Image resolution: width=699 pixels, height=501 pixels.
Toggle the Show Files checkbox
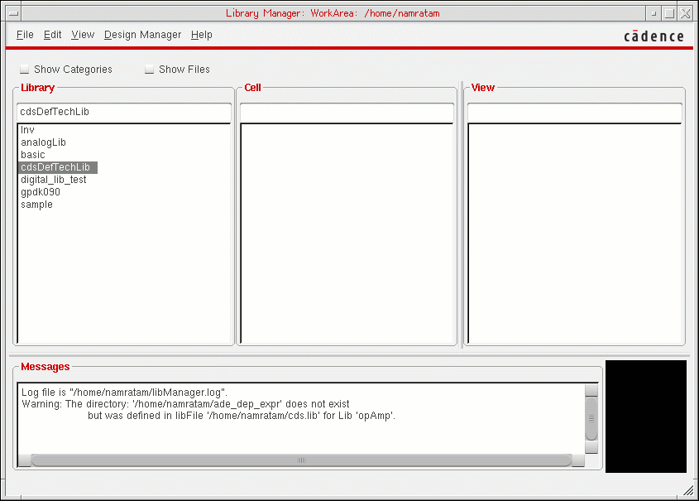click(150, 70)
